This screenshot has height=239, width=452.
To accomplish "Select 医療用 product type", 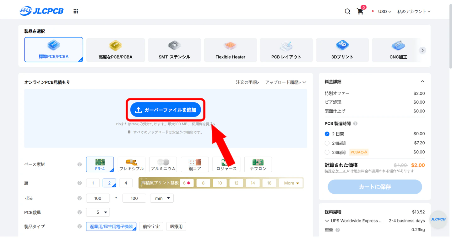I will (176, 226).
